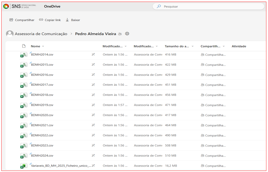Click the SNS Serviço Nacional de Saúde logo
This screenshot has width=268, height=172.
click(19, 6)
